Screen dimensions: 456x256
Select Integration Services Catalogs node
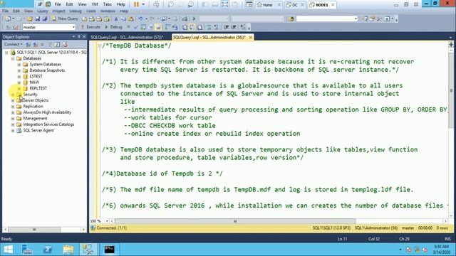(x=48, y=124)
